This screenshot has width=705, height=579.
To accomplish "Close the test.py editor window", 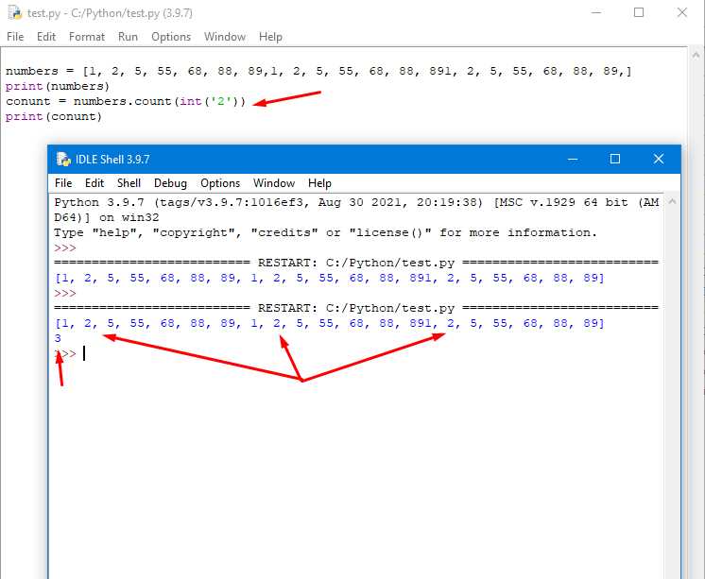I will pyautogui.click(x=682, y=12).
